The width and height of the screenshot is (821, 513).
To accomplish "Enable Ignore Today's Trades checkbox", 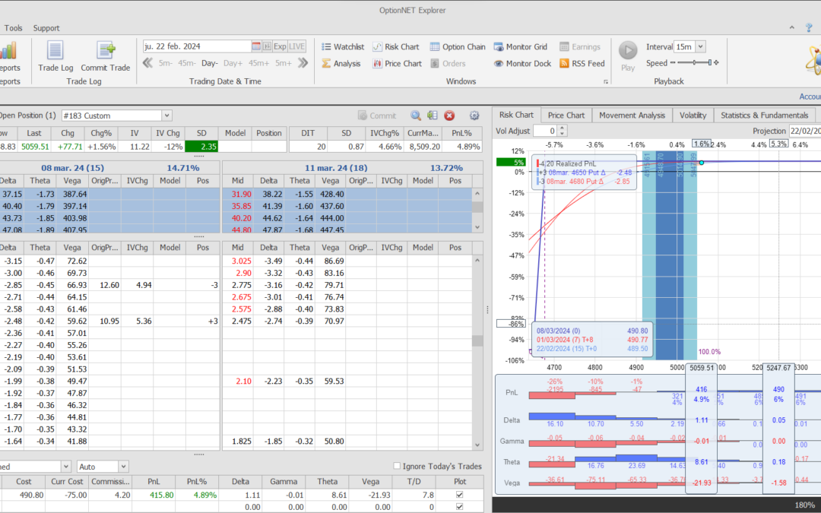I will pos(397,466).
